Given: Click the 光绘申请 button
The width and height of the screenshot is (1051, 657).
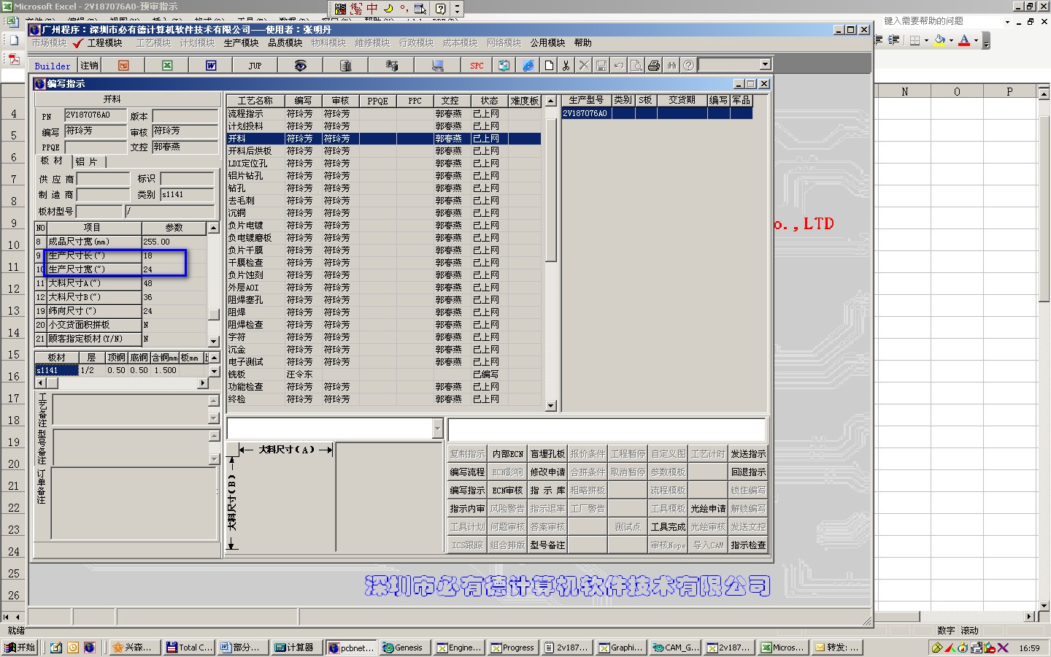Looking at the screenshot, I should click(708, 509).
